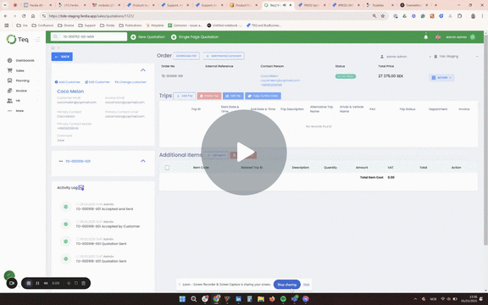Open the Coco Melon customer name link

point(70,91)
